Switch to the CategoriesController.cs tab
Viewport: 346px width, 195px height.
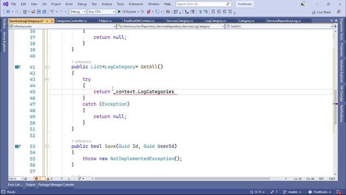click(71, 21)
